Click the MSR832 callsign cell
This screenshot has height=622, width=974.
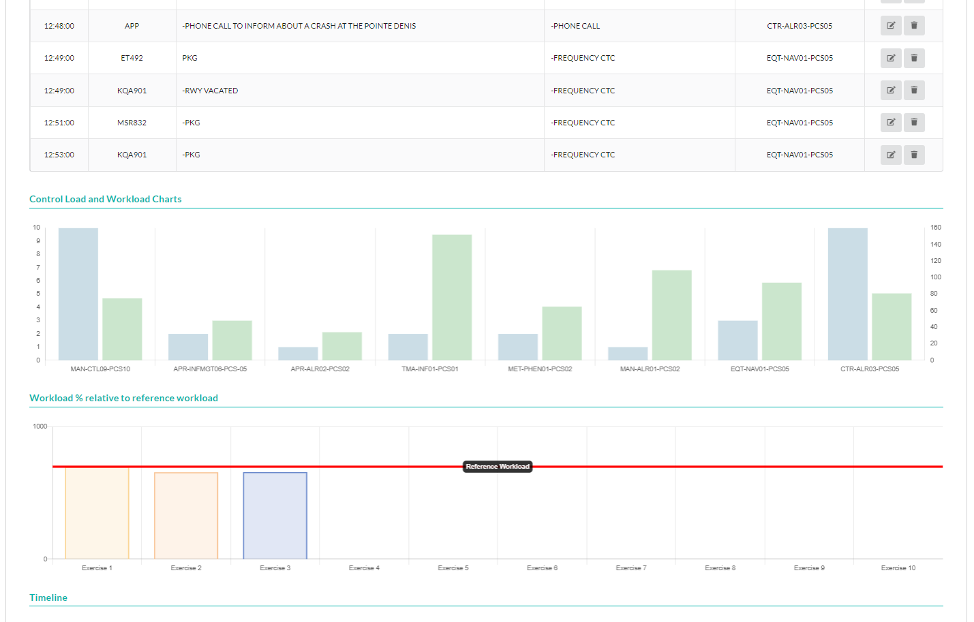pos(132,123)
